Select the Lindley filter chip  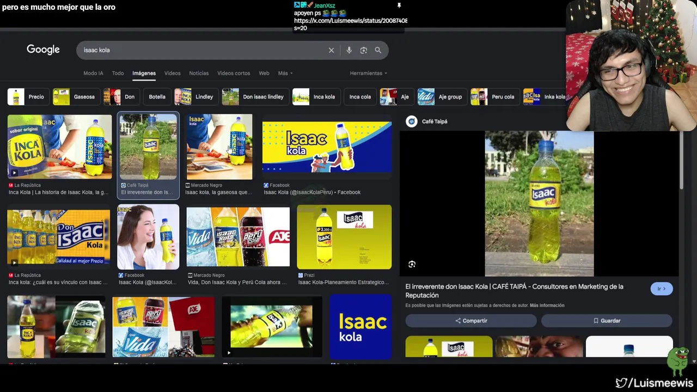click(196, 97)
